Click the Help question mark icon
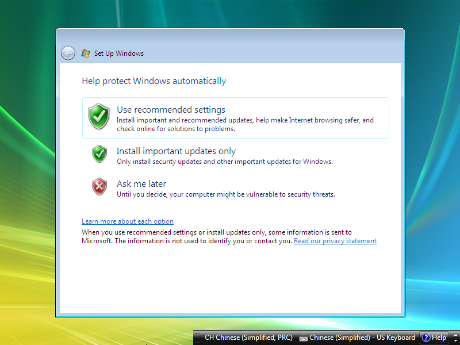This screenshot has width=460, height=345. [x=425, y=338]
